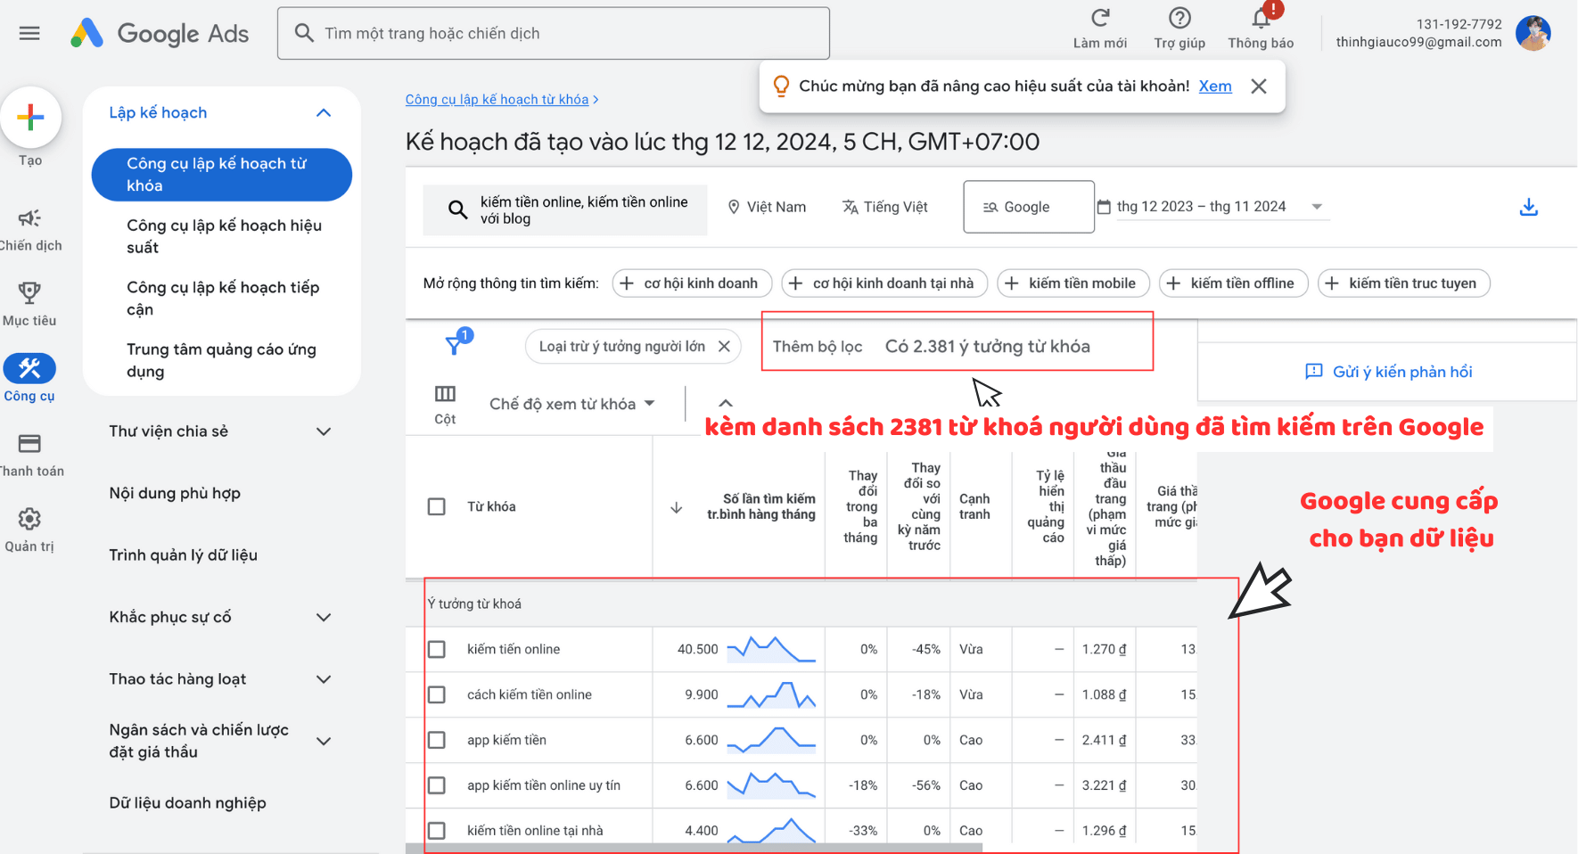1578x854 pixels.
Task: Select checkbox for 'cách kiếm tiền online'
Action: [437, 694]
